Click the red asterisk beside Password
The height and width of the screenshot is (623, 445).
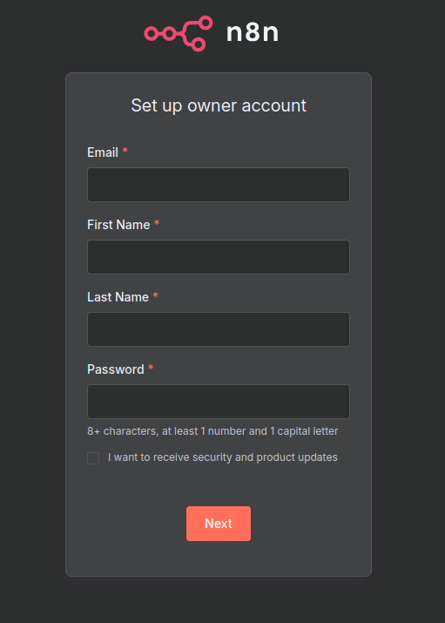click(x=151, y=368)
